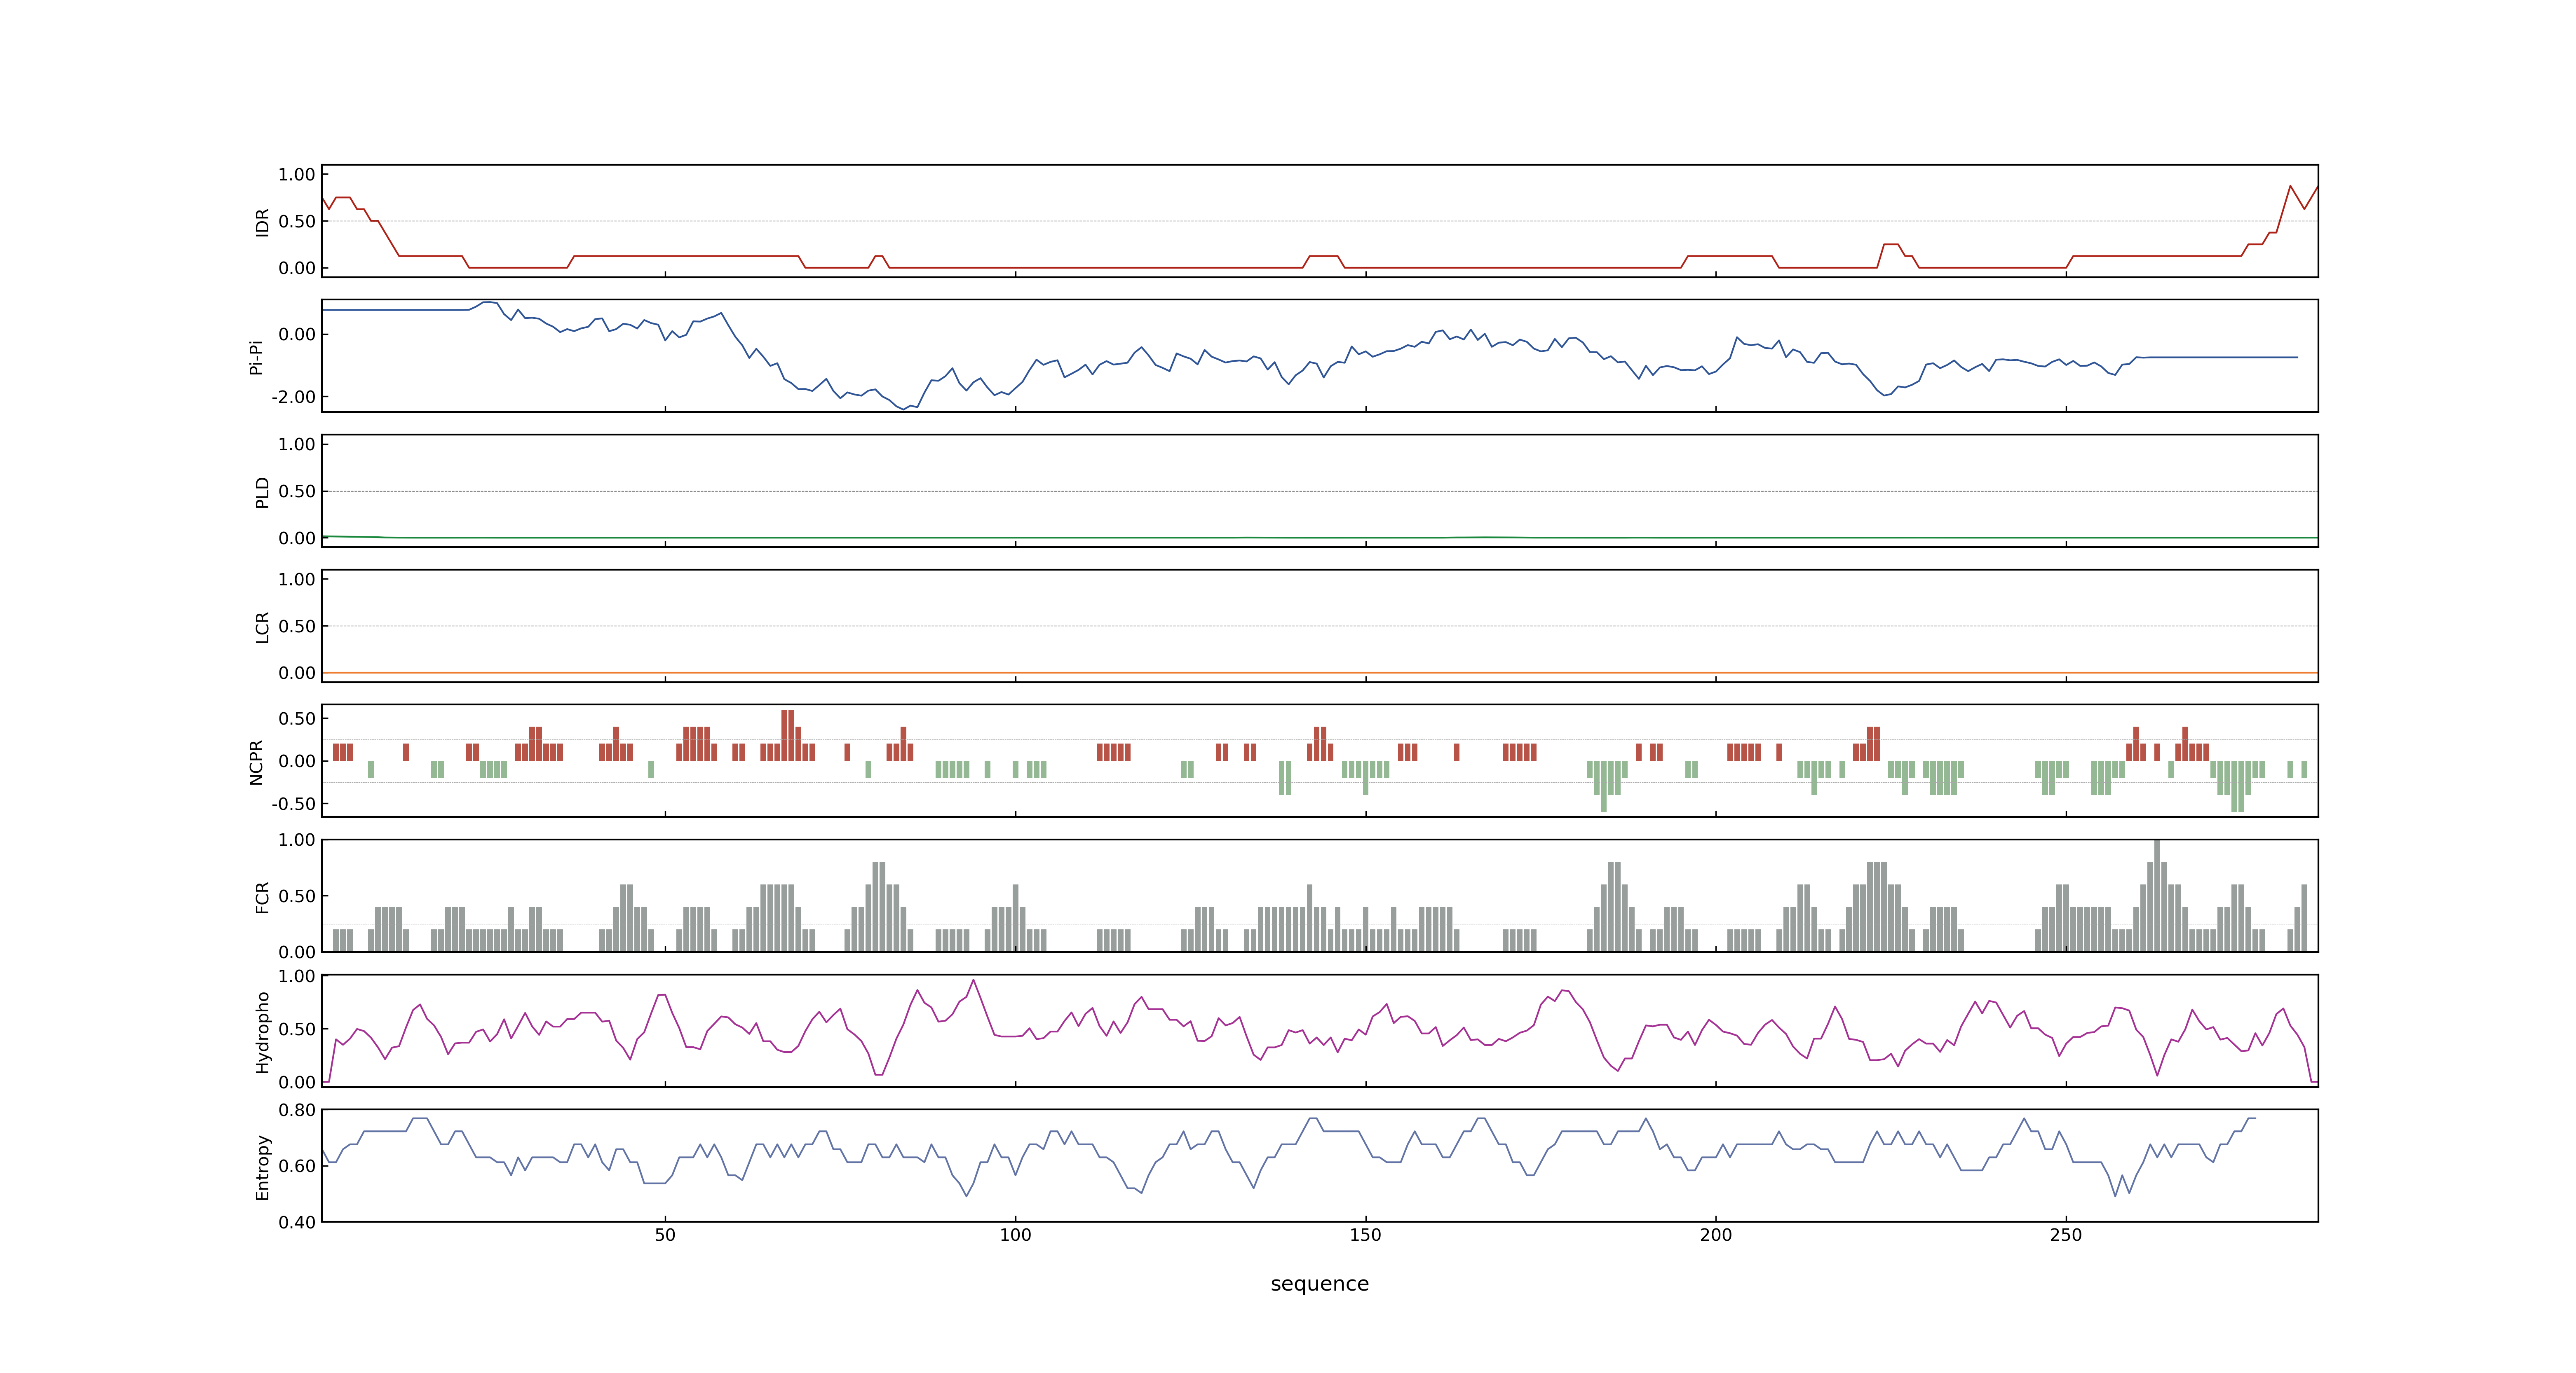Image resolution: width=2576 pixels, height=1373 pixels.
Task: Click x-axis tick label 250
Action: coord(2066,1235)
